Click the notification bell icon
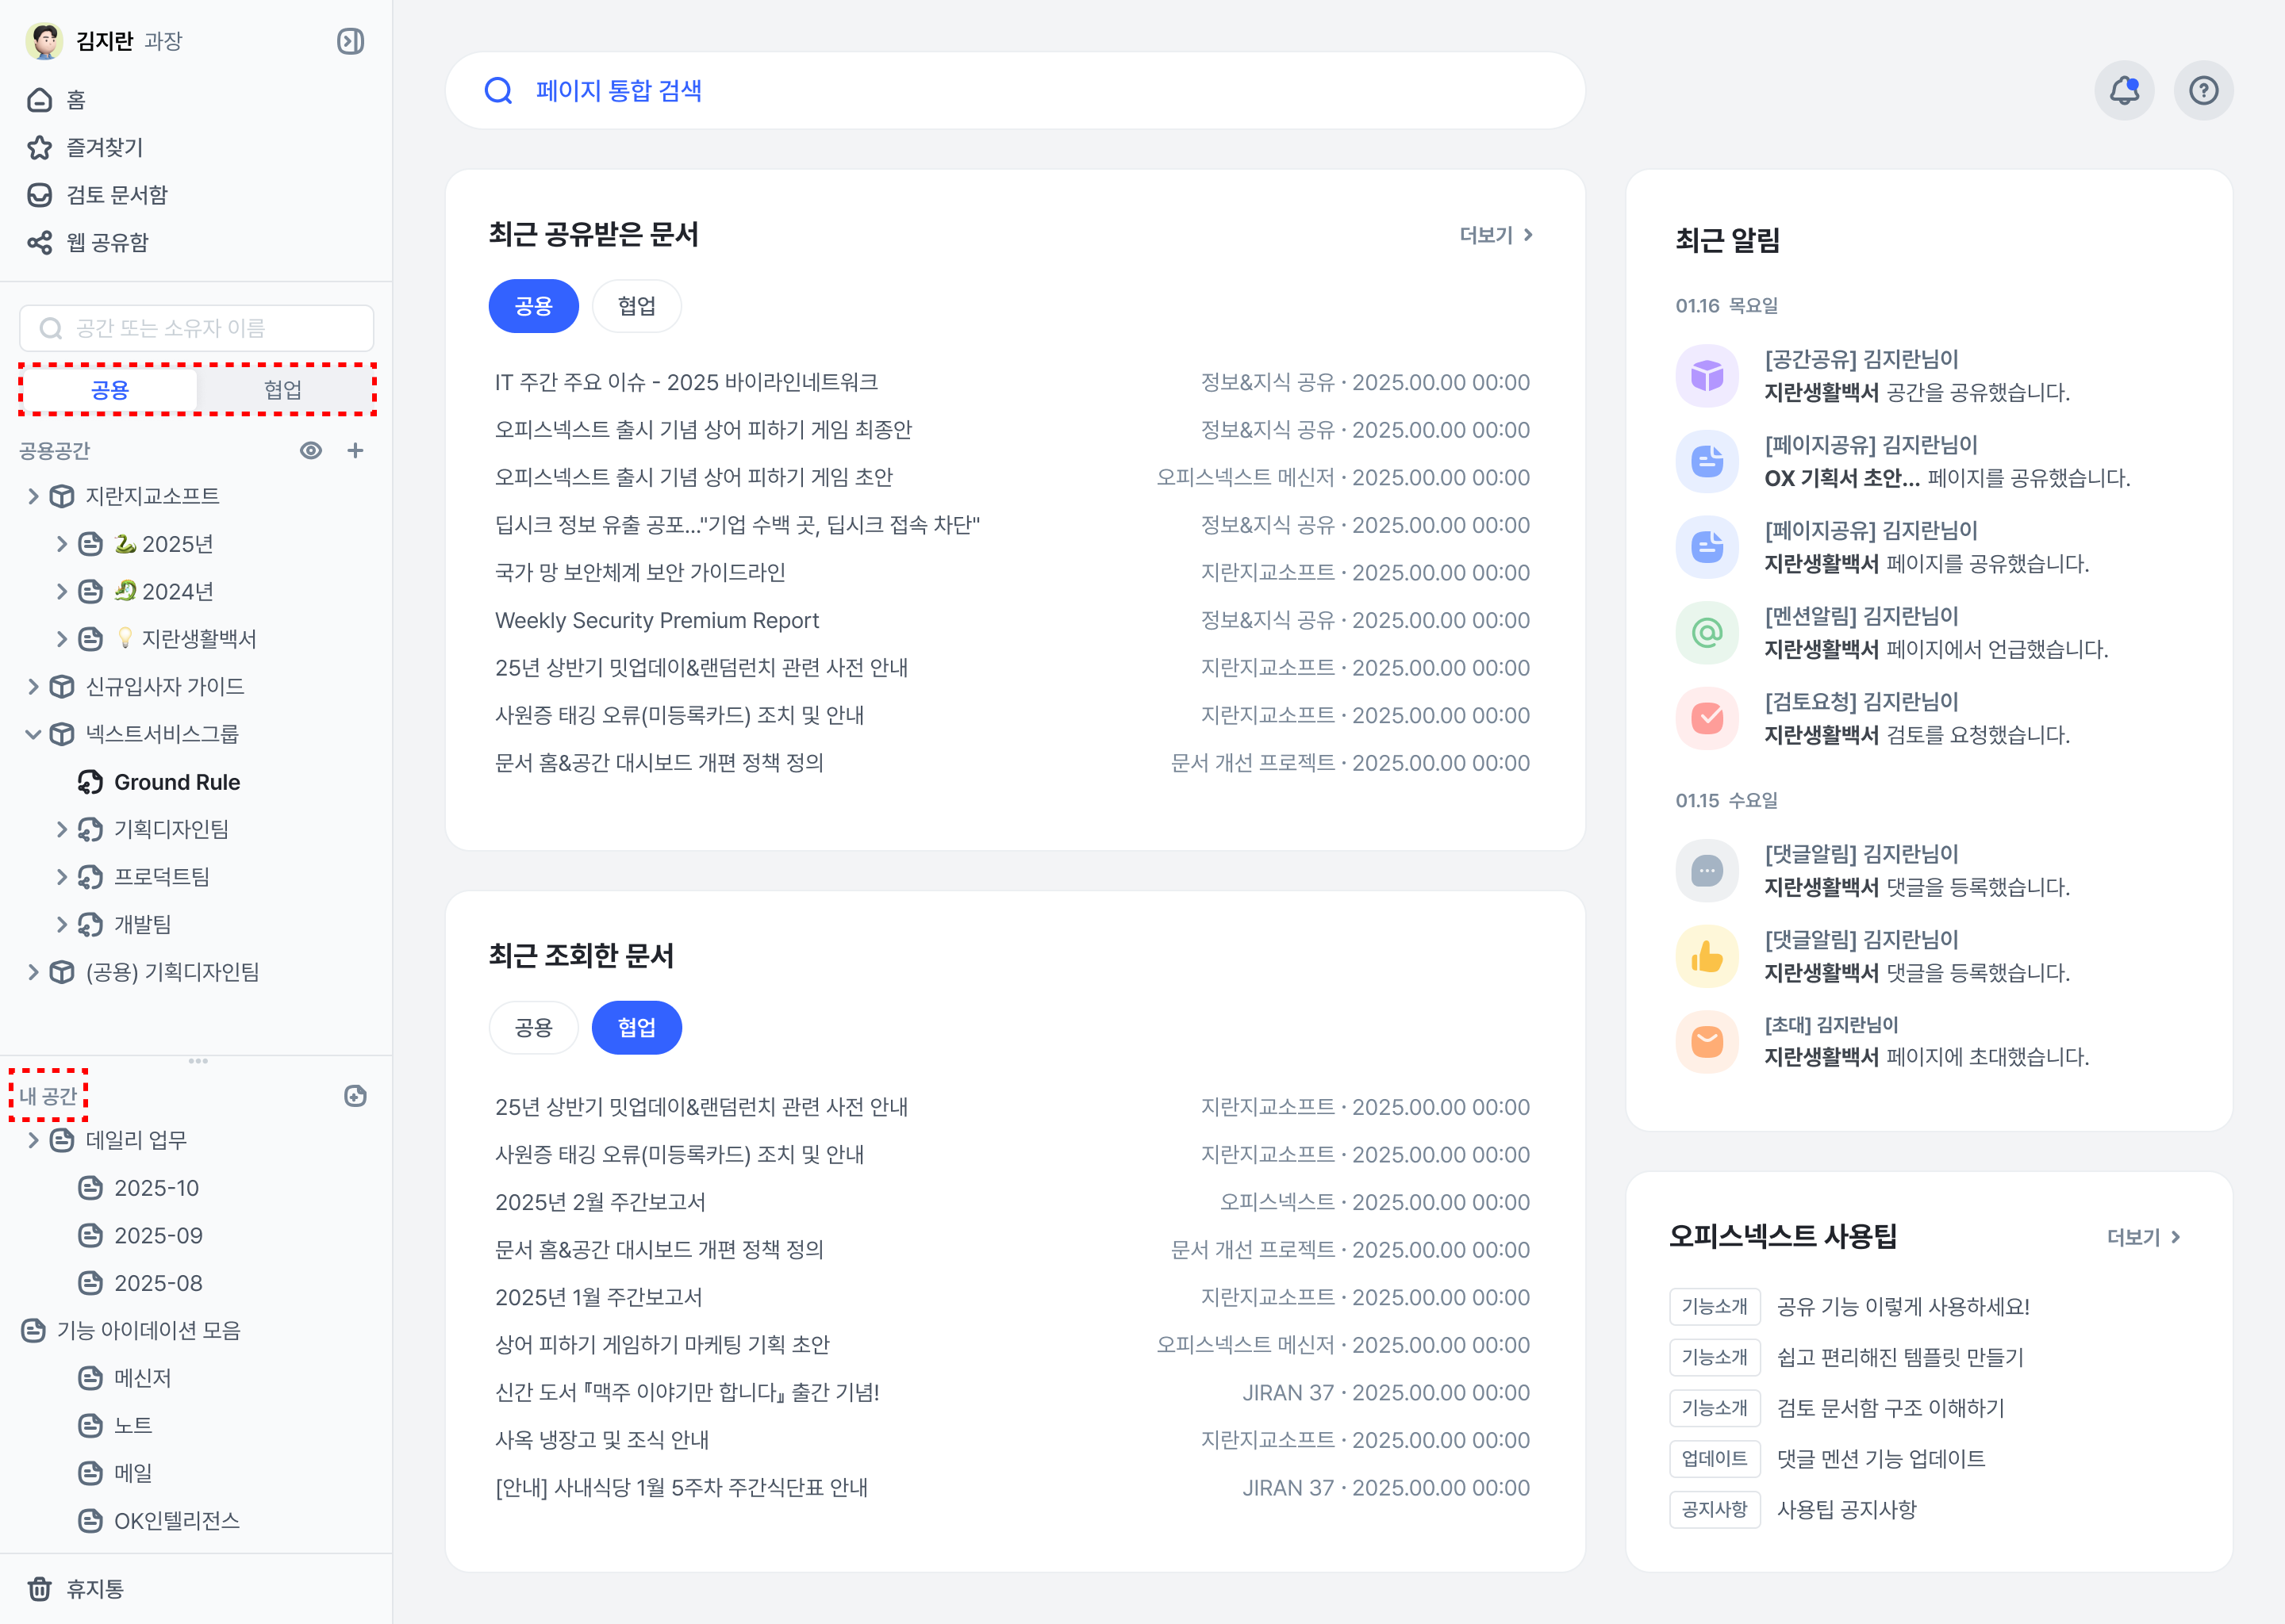This screenshot has height=1624, width=2285. pos(2123,91)
